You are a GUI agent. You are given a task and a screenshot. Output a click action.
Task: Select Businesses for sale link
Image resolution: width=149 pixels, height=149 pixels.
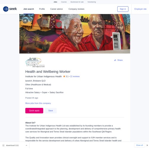(x=77, y=2)
